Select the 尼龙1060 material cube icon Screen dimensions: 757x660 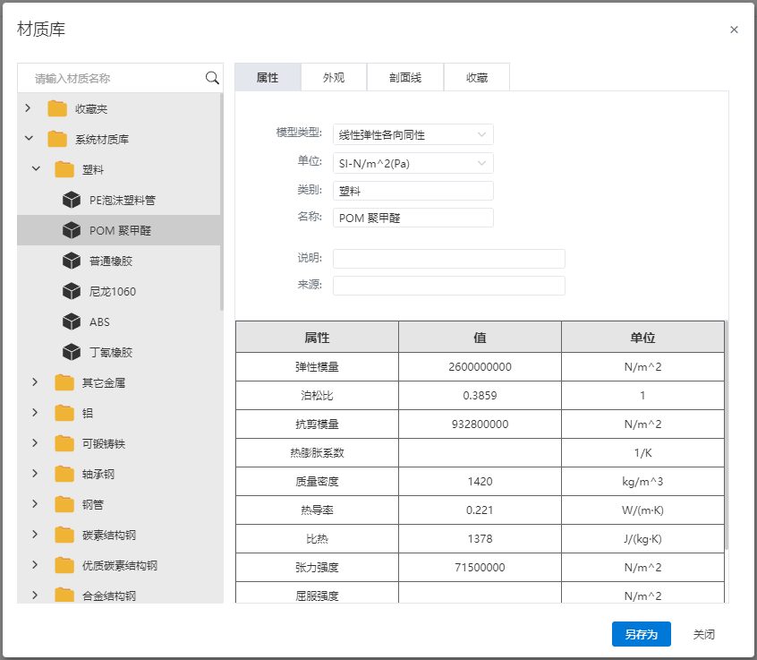[72, 291]
